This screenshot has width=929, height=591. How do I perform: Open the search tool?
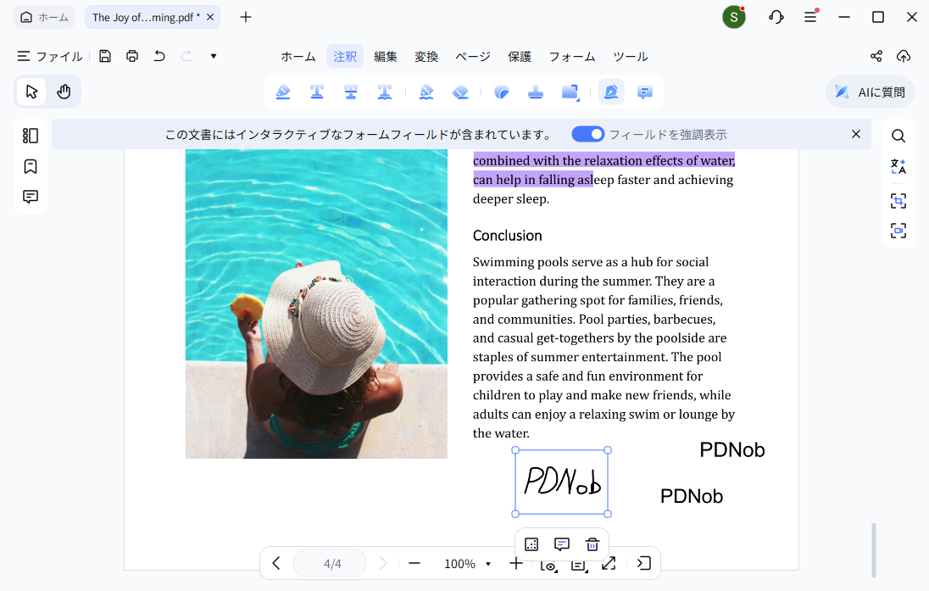898,136
